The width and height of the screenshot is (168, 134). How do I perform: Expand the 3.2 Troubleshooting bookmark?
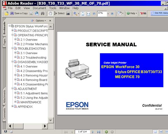[x=15, y=57]
